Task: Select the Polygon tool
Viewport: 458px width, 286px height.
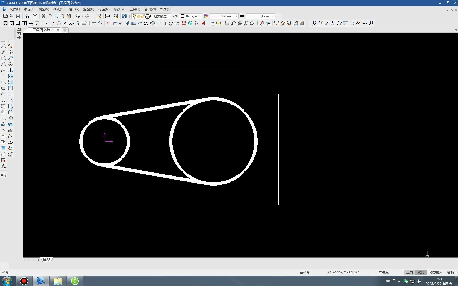Action: 3,94
